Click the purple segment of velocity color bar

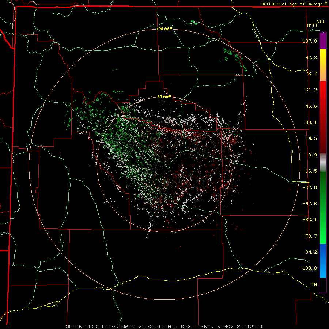[x=323, y=41]
